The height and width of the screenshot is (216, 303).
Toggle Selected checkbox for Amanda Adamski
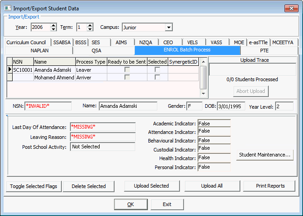coord(157,69)
